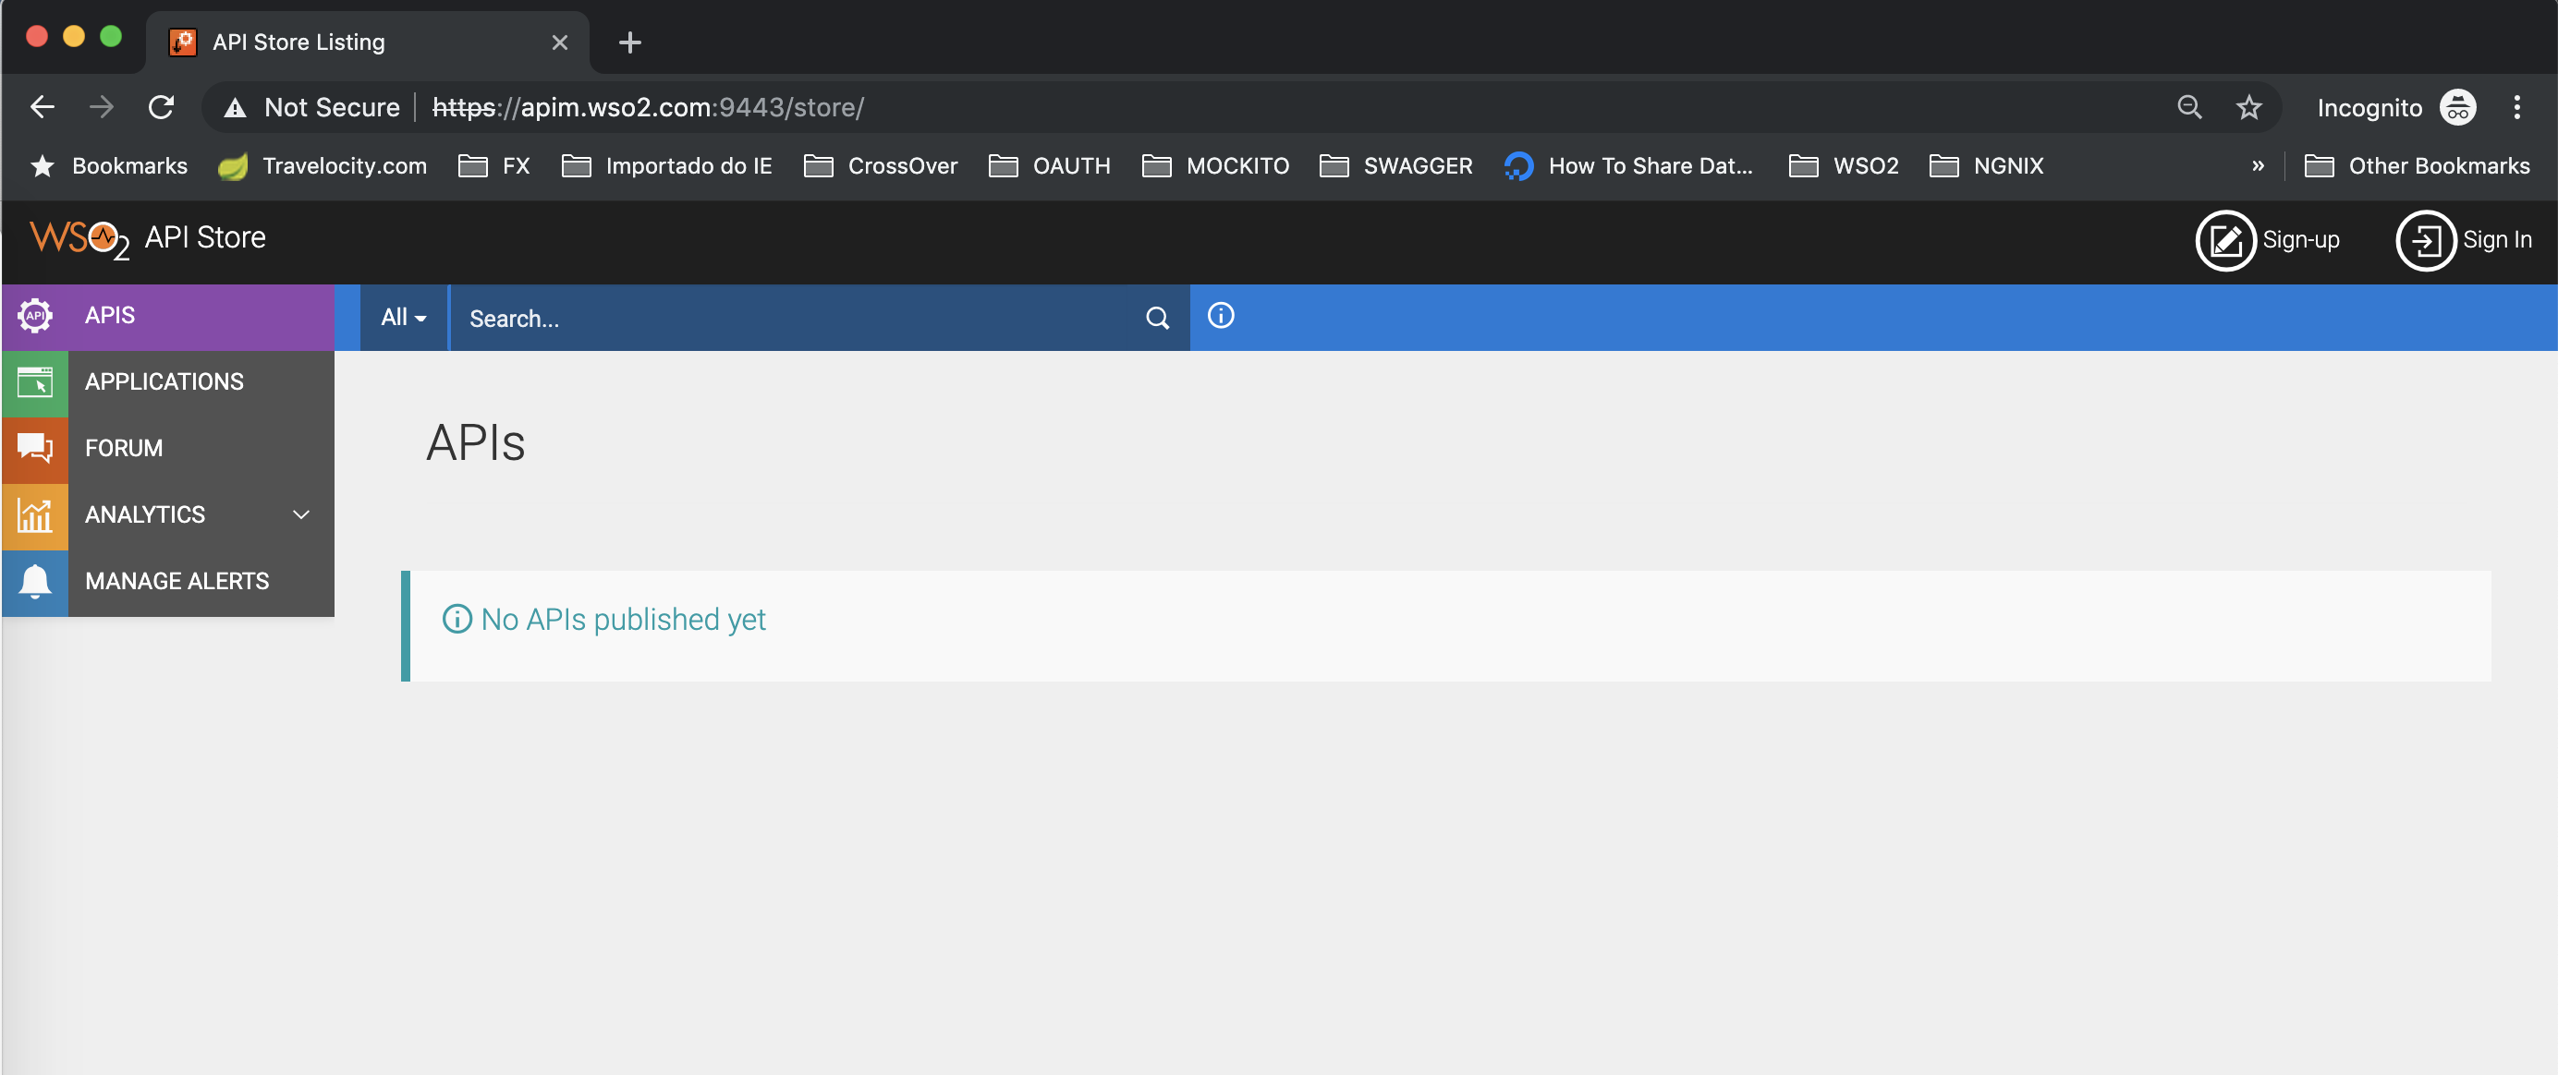
Task: Reload the current page
Action: 161,107
